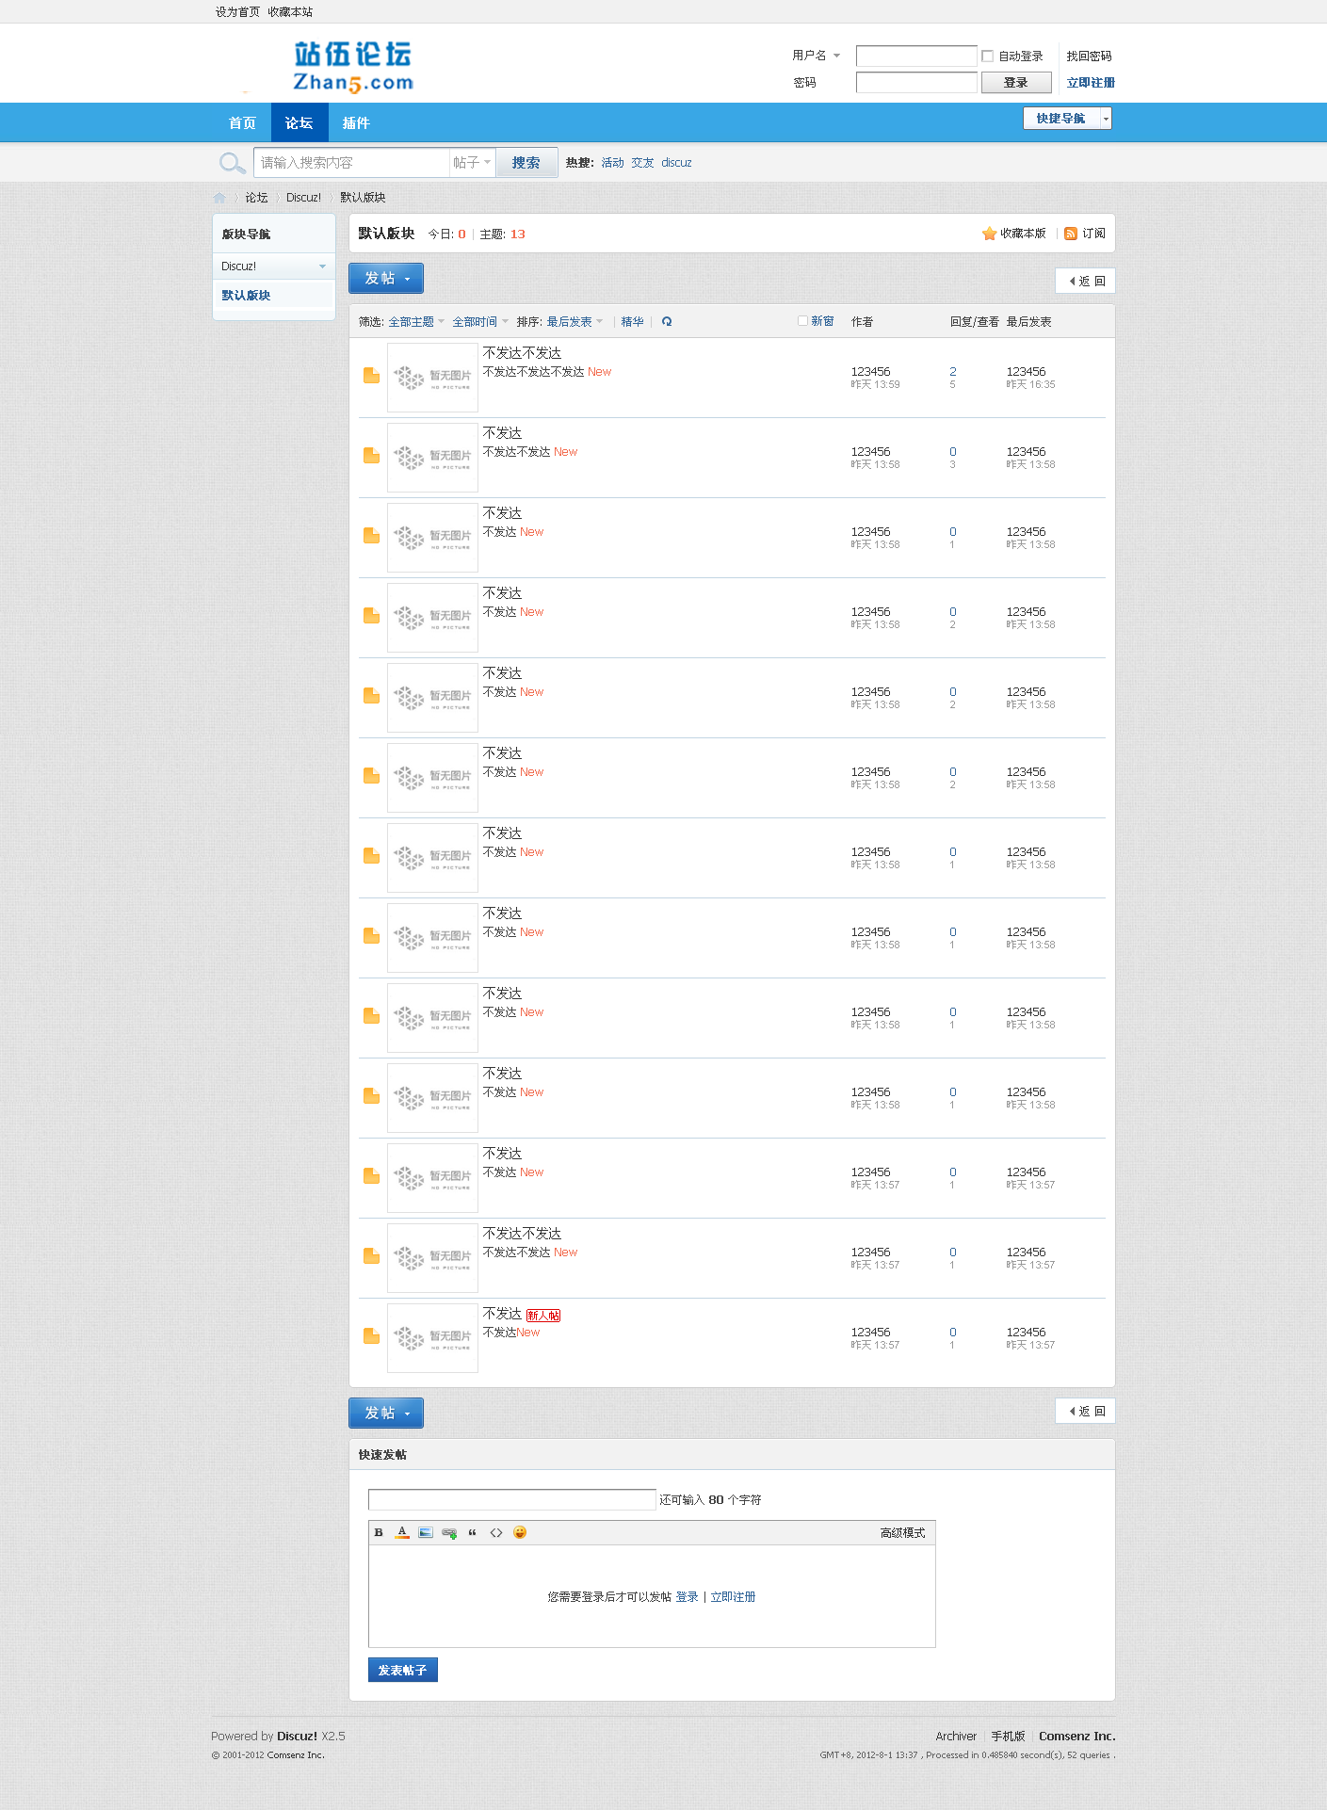1327x1810 pixels.
Task: Open 全部时间 filter dropdown
Action: tap(480, 322)
